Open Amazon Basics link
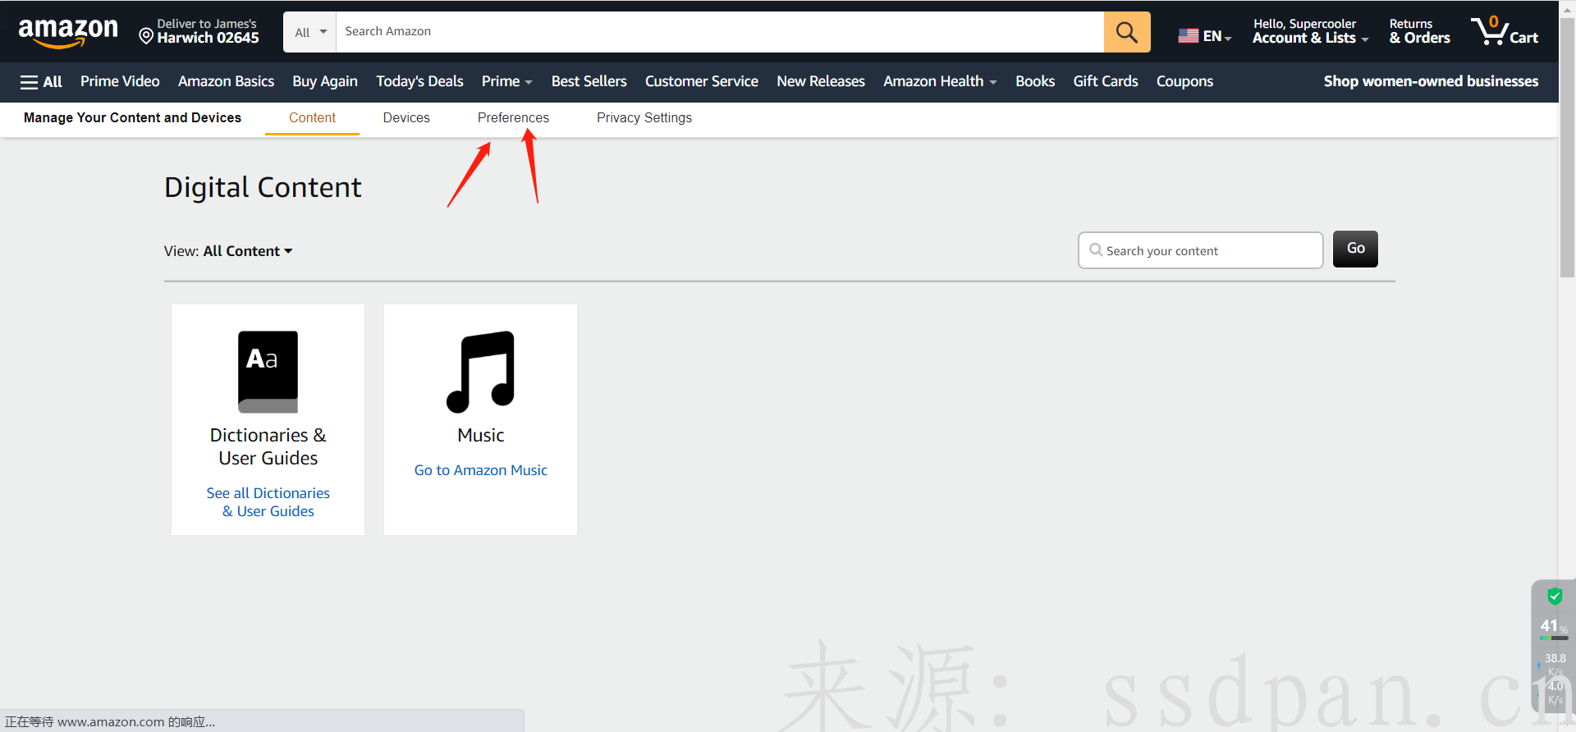 coord(226,81)
